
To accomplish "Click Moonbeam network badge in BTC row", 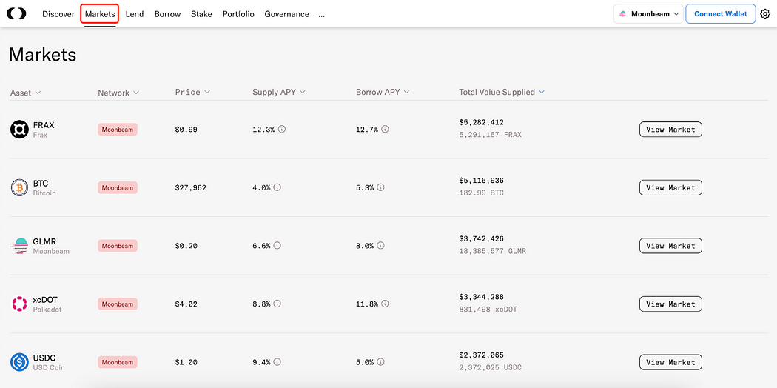I will coord(118,188).
